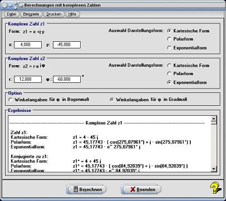
Task: Click the 'Zahl z1:' line in results
Action: pyautogui.click(x=19, y=133)
